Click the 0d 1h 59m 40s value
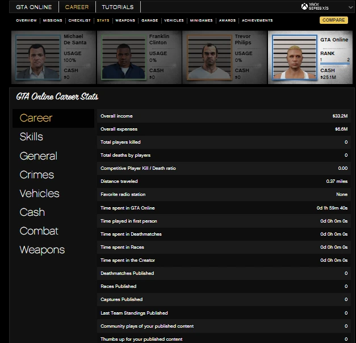The image size is (356, 343). [332, 208]
